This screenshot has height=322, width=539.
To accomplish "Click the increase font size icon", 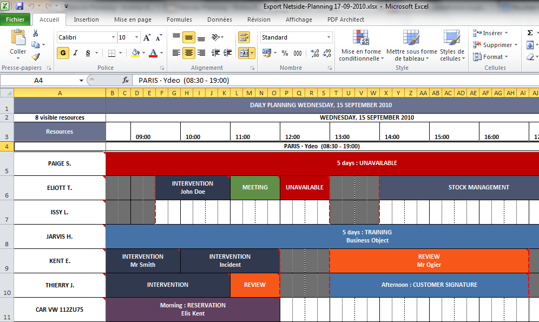I will pyautogui.click(x=147, y=37).
